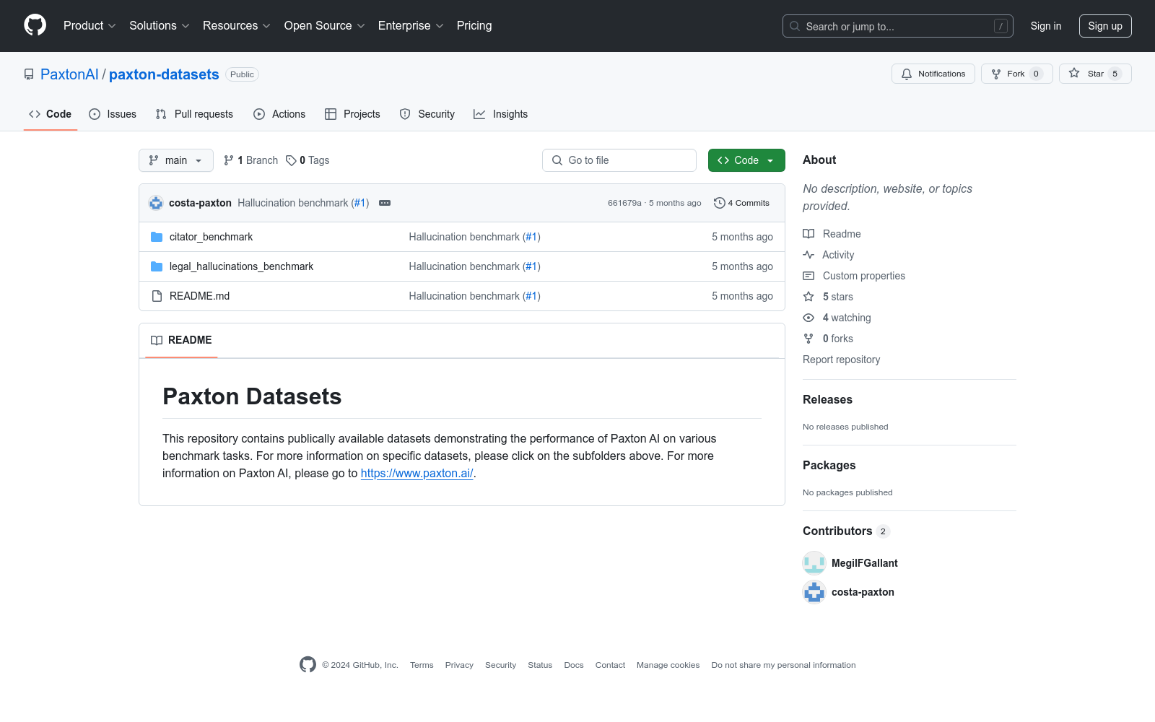
Task: Open the Insights tab
Action: point(501,114)
